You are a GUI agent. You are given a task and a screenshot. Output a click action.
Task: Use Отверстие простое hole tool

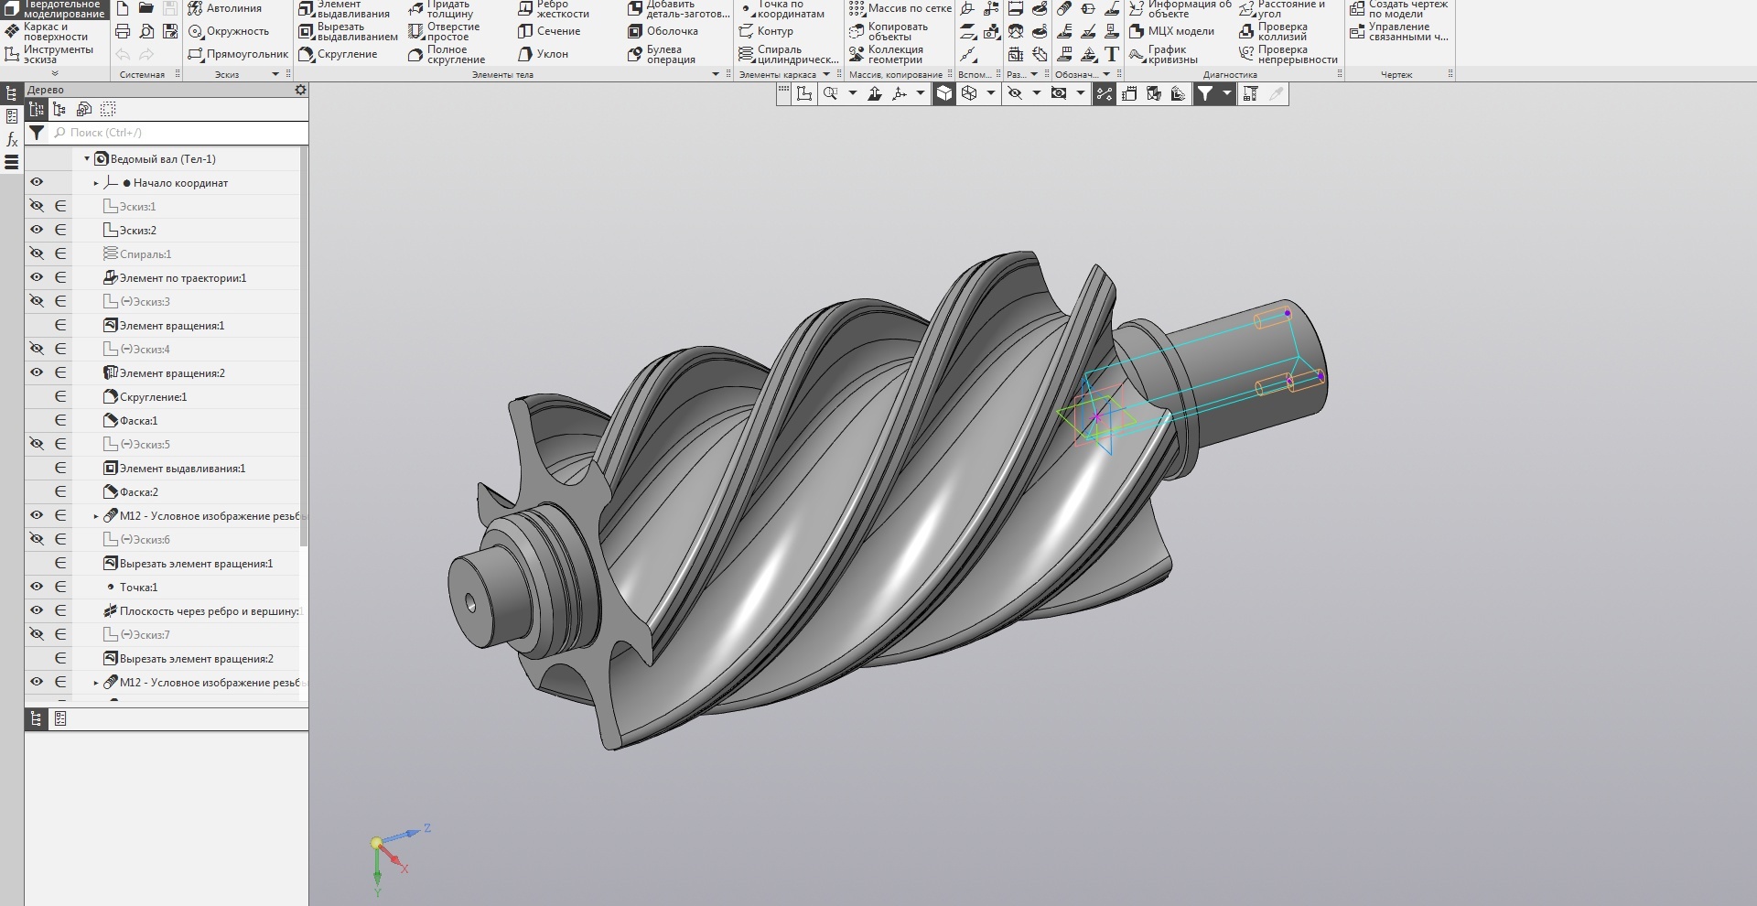tap(445, 31)
